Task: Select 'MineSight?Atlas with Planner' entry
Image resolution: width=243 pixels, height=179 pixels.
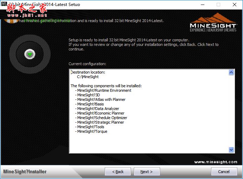Action: [101, 99]
